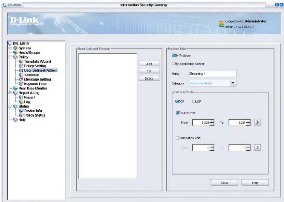This screenshot has height=202, width=284.
Task: Click the Schedule icon in tree
Action: tap(21, 75)
